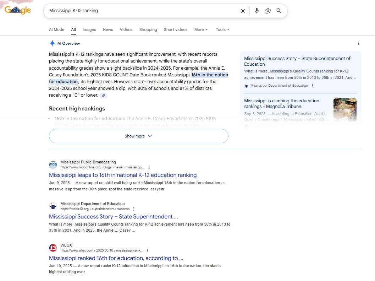Image resolution: width=375 pixels, height=281 pixels.
Task: Click the 'Jun 9, 2025' result snippet
Action: (137, 186)
